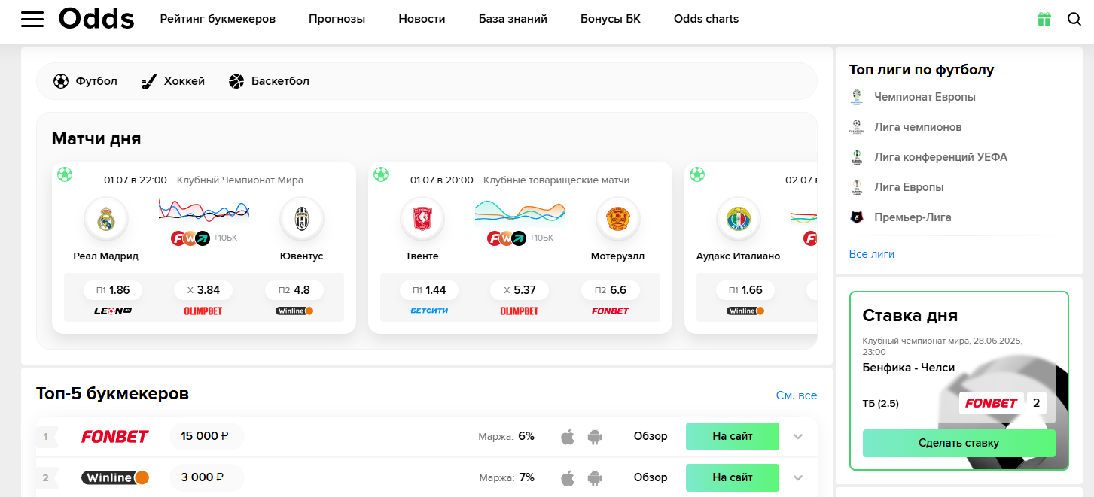The image size is (1094, 497).
Task: Open the Прогнозы menu item
Action: coord(337,19)
